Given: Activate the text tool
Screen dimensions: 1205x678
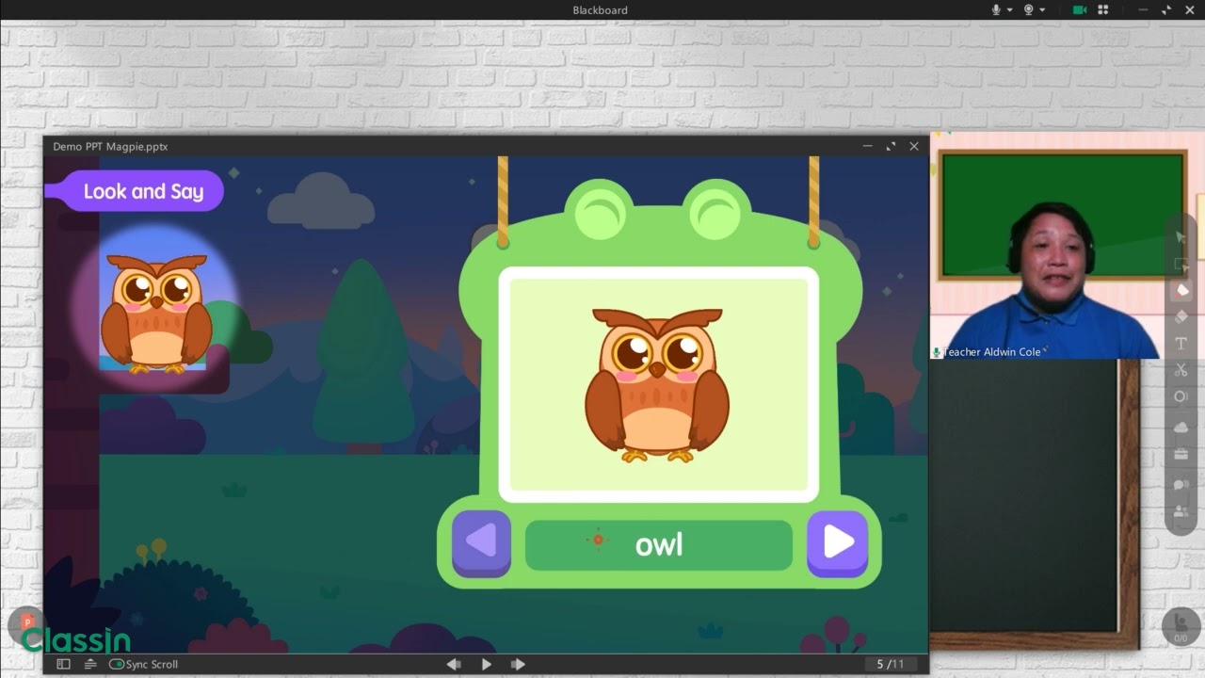Looking at the screenshot, I should point(1181,344).
